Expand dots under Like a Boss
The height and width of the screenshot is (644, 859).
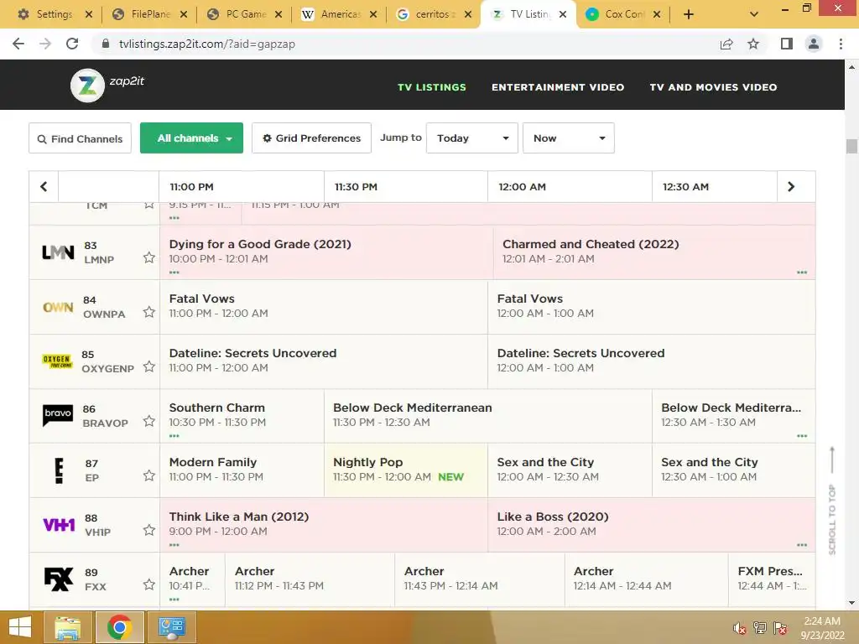click(x=802, y=545)
